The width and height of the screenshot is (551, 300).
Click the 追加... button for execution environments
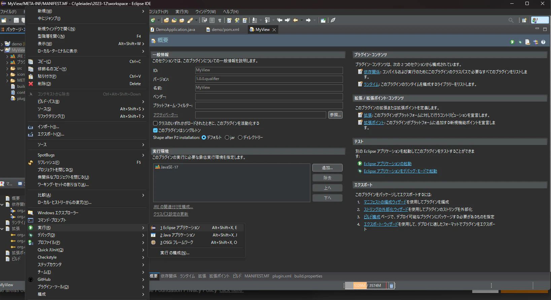[x=328, y=168]
